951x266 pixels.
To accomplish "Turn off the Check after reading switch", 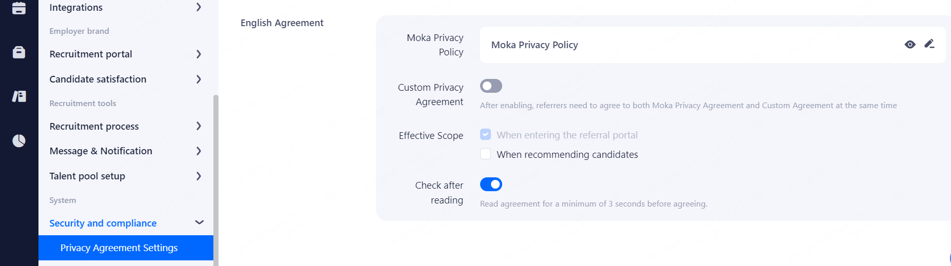I will coord(491,185).
